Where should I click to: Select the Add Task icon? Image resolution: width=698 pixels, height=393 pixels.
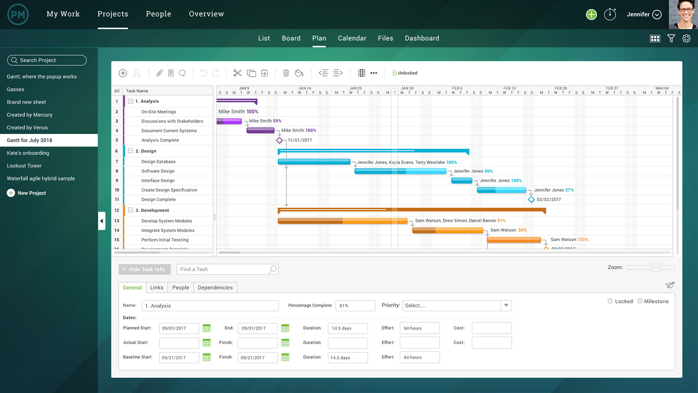[x=123, y=72]
